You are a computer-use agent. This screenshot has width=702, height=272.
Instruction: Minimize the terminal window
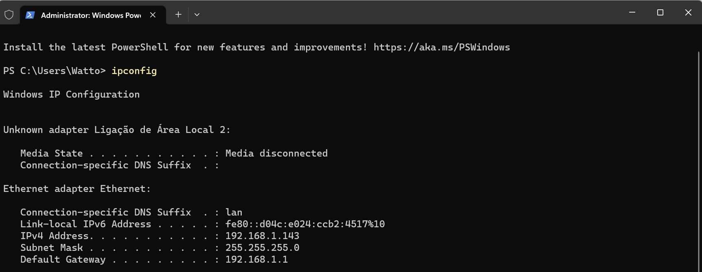(632, 13)
